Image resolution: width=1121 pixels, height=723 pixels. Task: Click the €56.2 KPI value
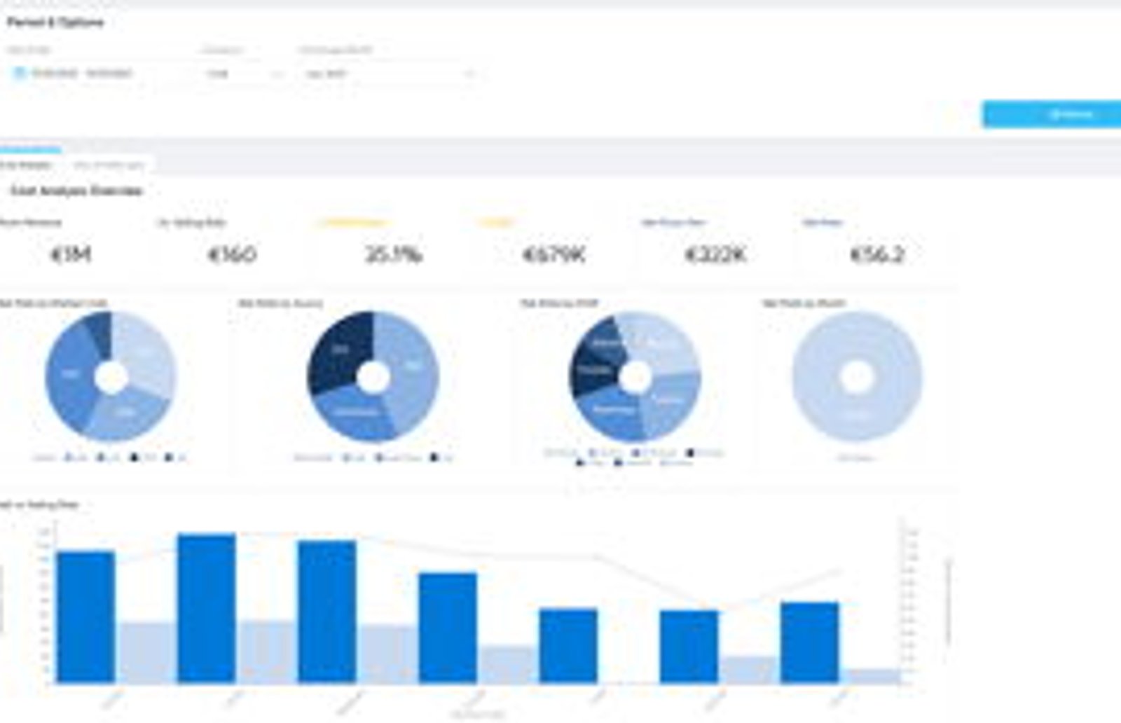tap(877, 254)
